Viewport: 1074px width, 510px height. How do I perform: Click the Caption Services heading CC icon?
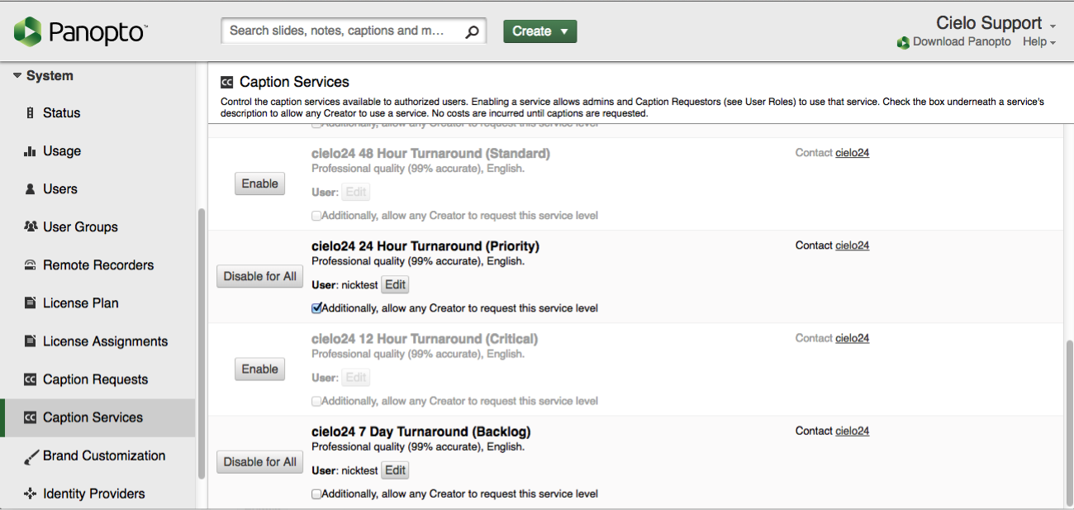(227, 83)
